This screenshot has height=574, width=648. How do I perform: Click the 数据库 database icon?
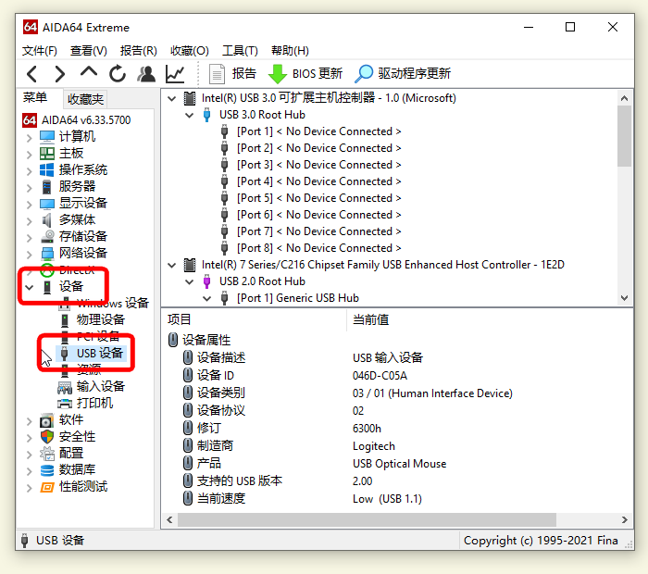click(x=46, y=470)
